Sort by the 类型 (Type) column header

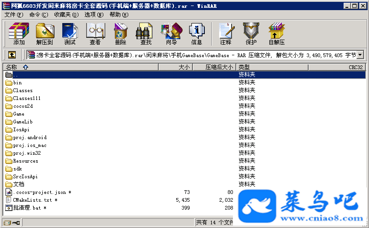pyautogui.click(x=272, y=67)
